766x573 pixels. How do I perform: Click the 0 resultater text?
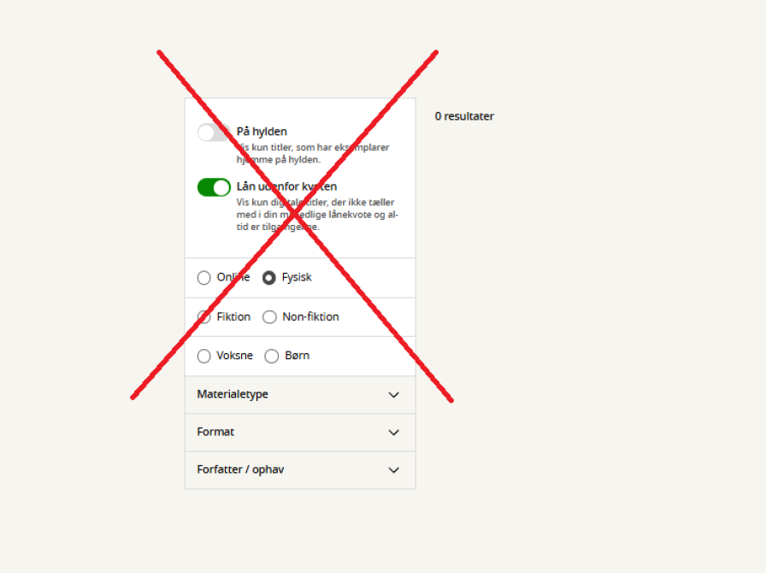pos(464,116)
